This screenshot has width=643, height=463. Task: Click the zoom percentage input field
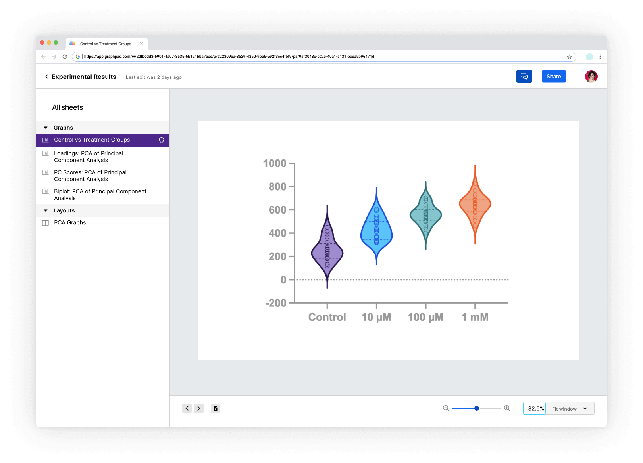tap(535, 409)
